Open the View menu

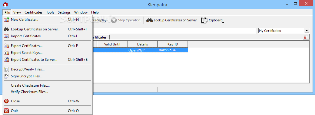[x=17, y=12]
